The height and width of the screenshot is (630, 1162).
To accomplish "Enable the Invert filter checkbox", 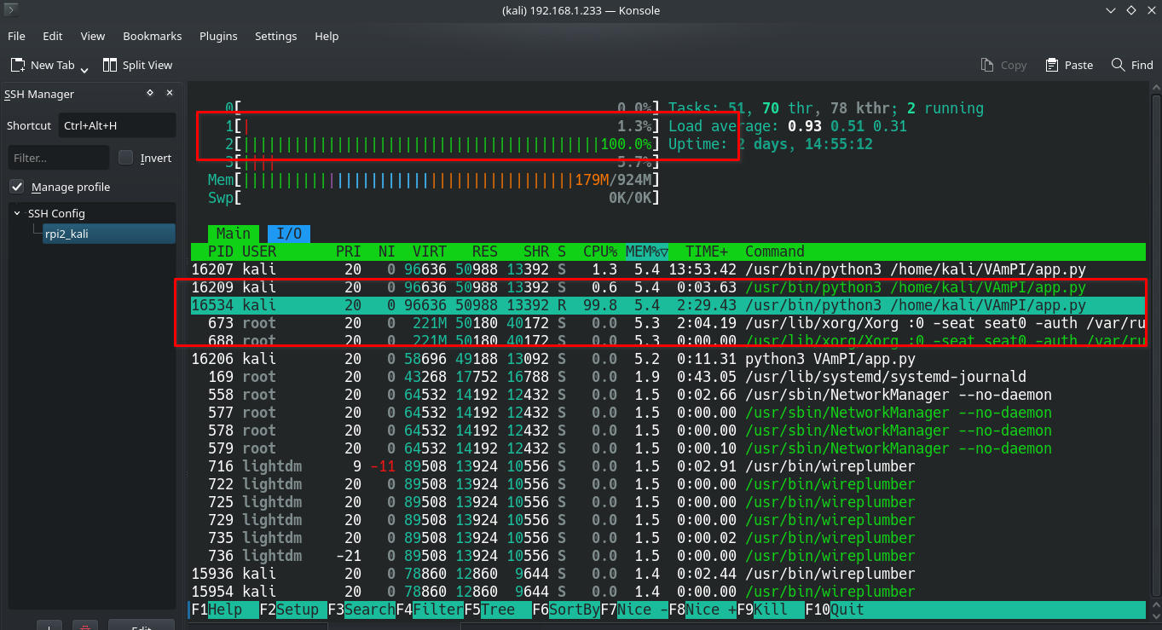I will pyautogui.click(x=126, y=158).
